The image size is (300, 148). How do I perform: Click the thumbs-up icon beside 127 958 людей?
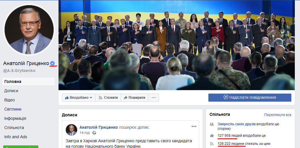click(212, 136)
